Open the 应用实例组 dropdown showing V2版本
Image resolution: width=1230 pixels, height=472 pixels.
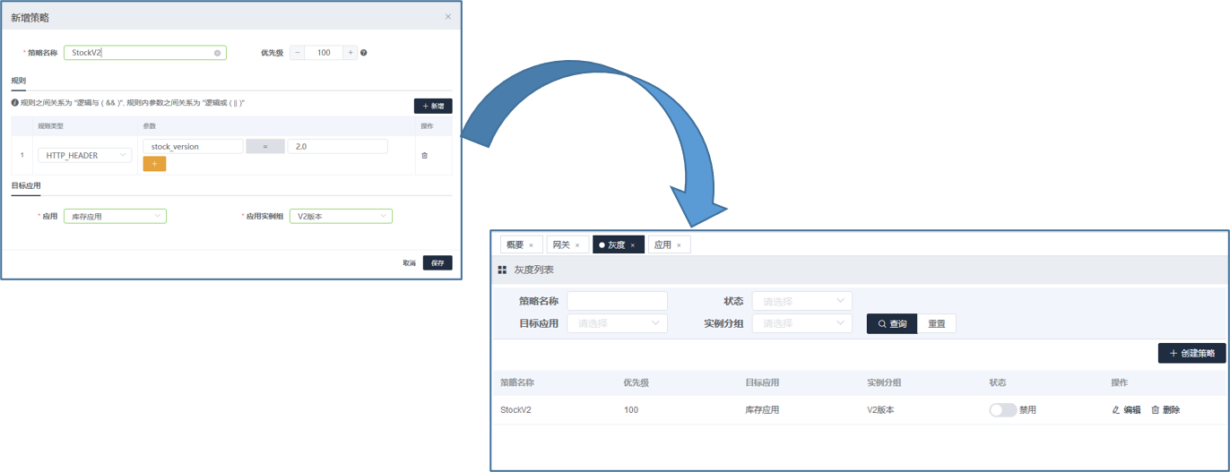coord(341,216)
